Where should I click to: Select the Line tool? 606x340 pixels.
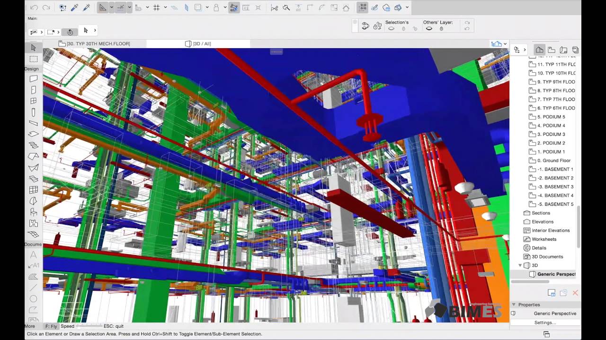point(33,288)
